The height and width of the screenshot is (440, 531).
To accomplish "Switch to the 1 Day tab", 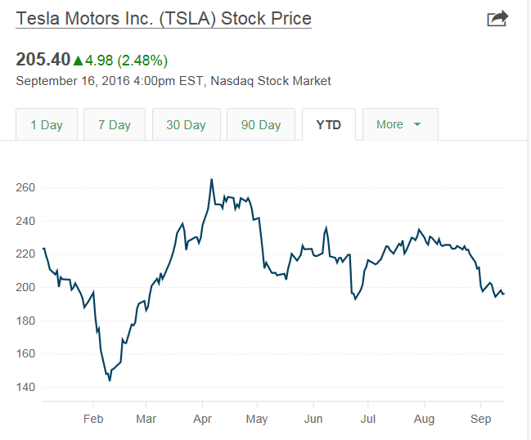I will 47,125.
